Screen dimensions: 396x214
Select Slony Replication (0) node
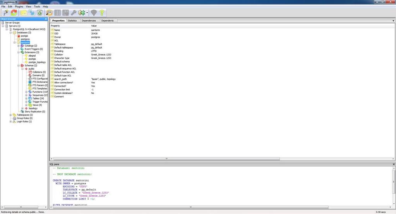(x=35, y=112)
